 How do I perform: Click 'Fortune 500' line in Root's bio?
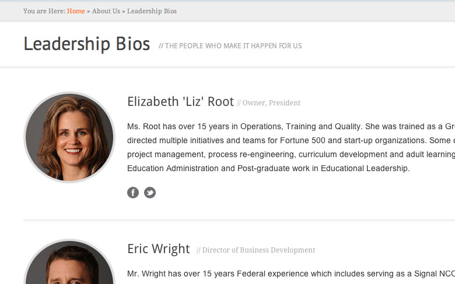coord(291,140)
